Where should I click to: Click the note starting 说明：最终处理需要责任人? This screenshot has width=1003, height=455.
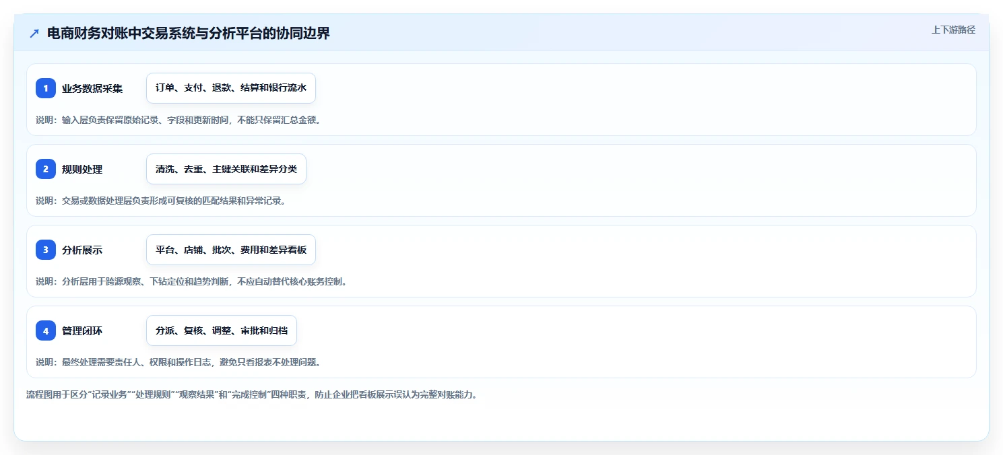[178, 362]
